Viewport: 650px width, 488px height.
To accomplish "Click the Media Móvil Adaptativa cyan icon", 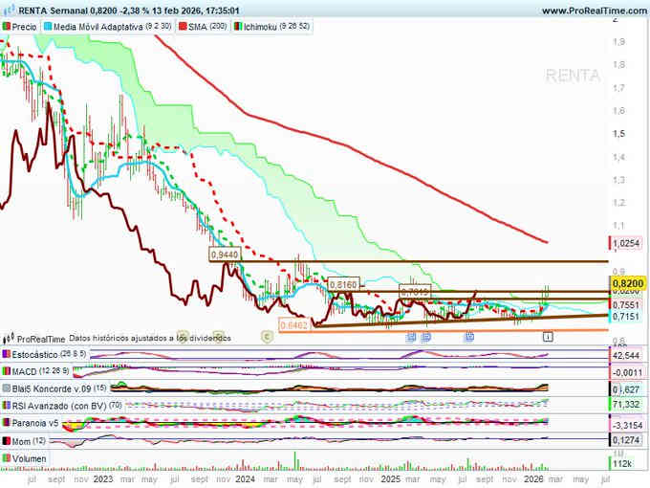I will pos(48,28).
